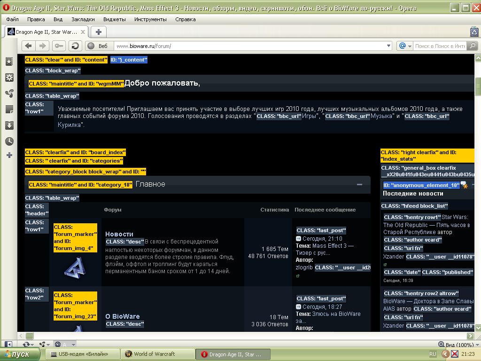Click the Opera Turbo speedometer icon
This screenshot has width=481, height=361.
coord(58,345)
